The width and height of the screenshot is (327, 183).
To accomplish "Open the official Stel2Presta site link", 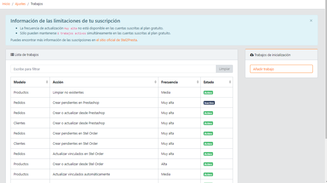I will coord(117,40).
